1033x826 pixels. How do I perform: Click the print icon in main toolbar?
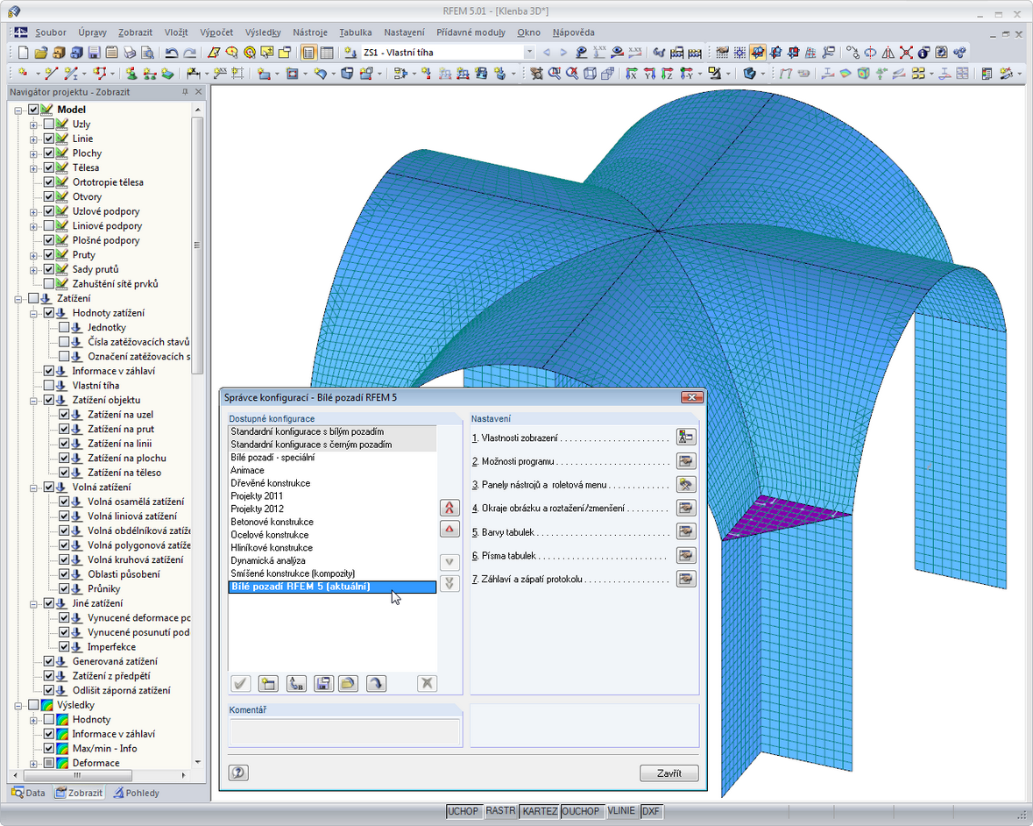pos(130,53)
